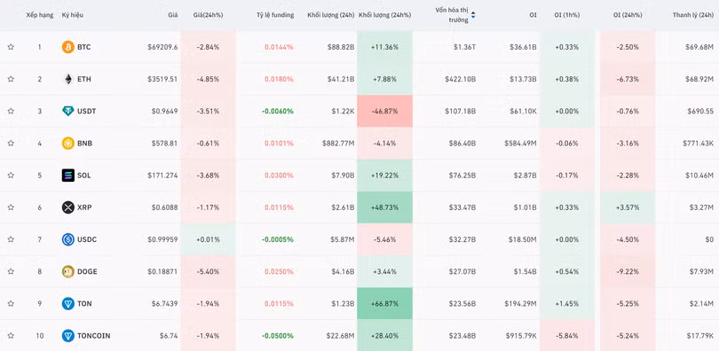The image size is (719, 351).
Task: Toggle the BNB favorite star
Action: 11,143
